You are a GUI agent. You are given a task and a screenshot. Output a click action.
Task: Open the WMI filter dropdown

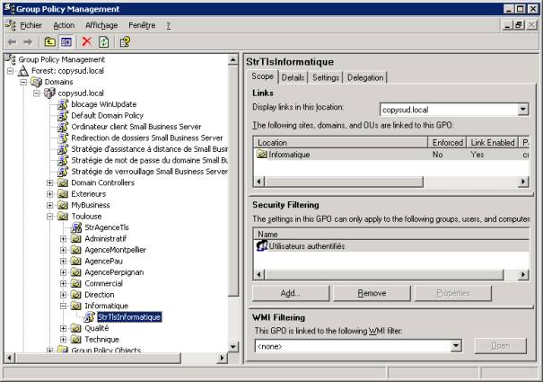tap(456, 345)
